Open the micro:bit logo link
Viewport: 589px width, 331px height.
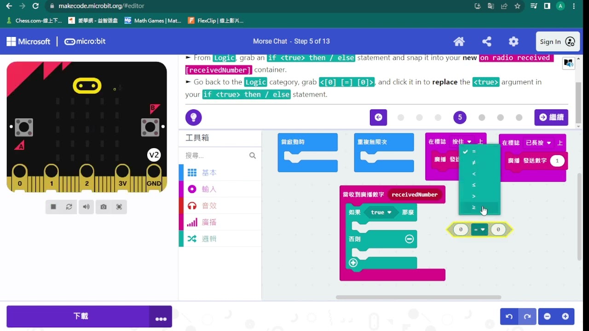85,41
